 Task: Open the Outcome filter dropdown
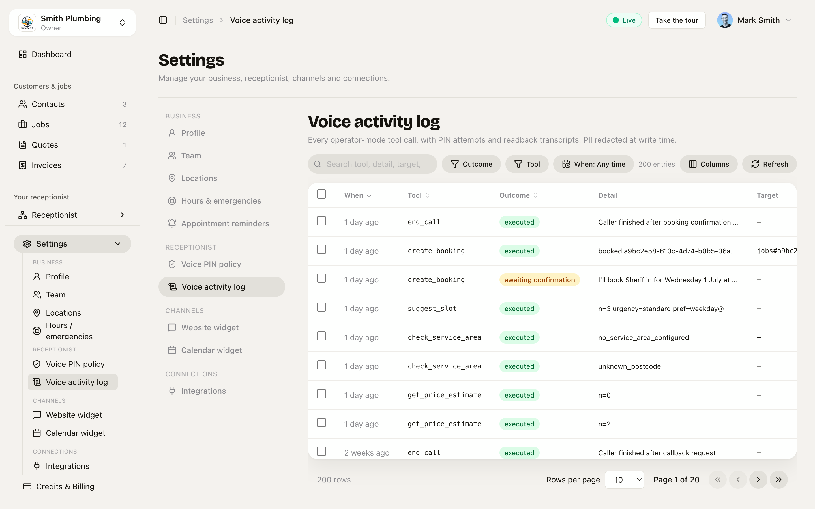point(471,164)
